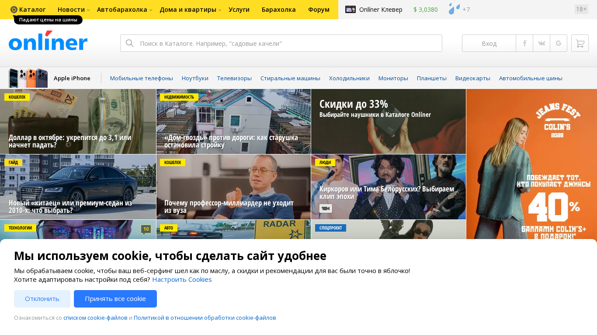Click the dollar rate $ 3,0380
This screenshot has height=335, width=597.
pos(426,10)
